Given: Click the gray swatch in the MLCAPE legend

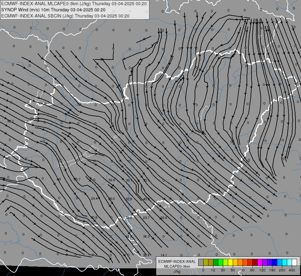Looking at the screenshot, I should [201, 262].
